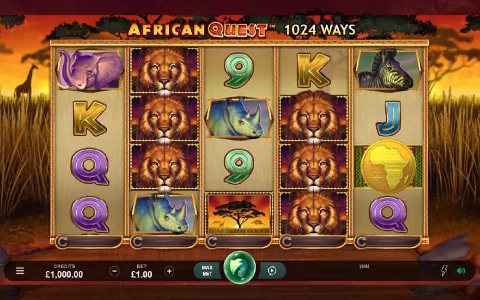The height and width of the screenshot is (300, 480).
Task: Respin the first reel
Action: pos(89,242)
